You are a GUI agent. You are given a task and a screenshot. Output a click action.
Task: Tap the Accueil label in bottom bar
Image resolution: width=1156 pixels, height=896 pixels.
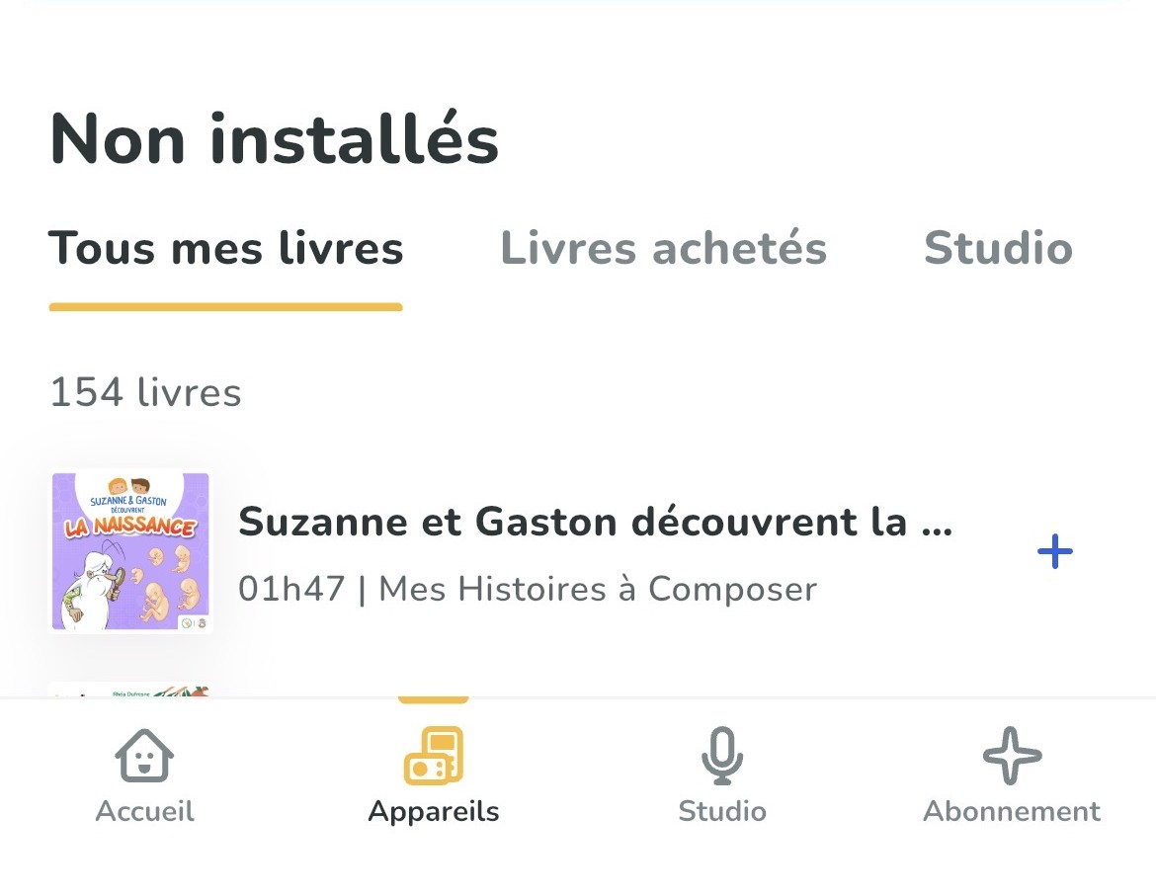[x=144, y=811]
